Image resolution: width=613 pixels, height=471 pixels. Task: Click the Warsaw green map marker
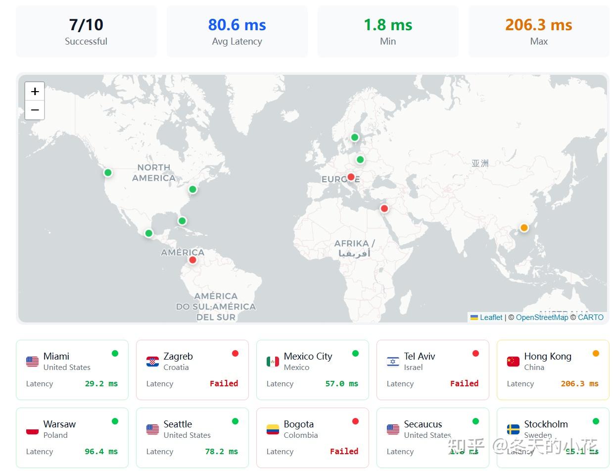point(360,159)
